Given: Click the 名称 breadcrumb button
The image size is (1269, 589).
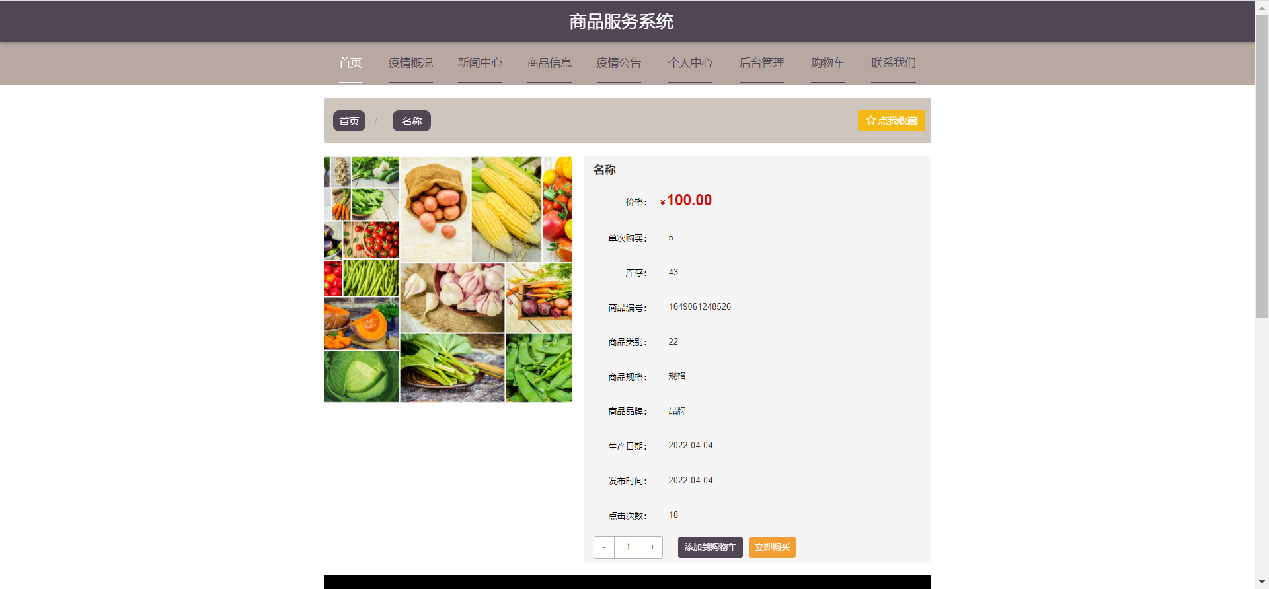Looking at the screenshot, I should coord(411,121).
